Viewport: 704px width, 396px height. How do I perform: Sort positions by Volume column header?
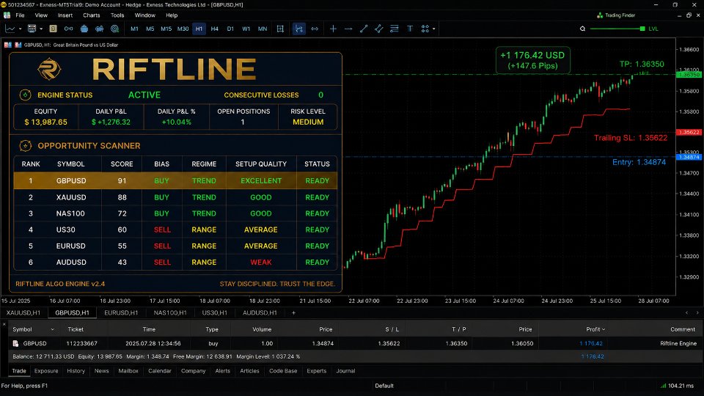(262, 329)
